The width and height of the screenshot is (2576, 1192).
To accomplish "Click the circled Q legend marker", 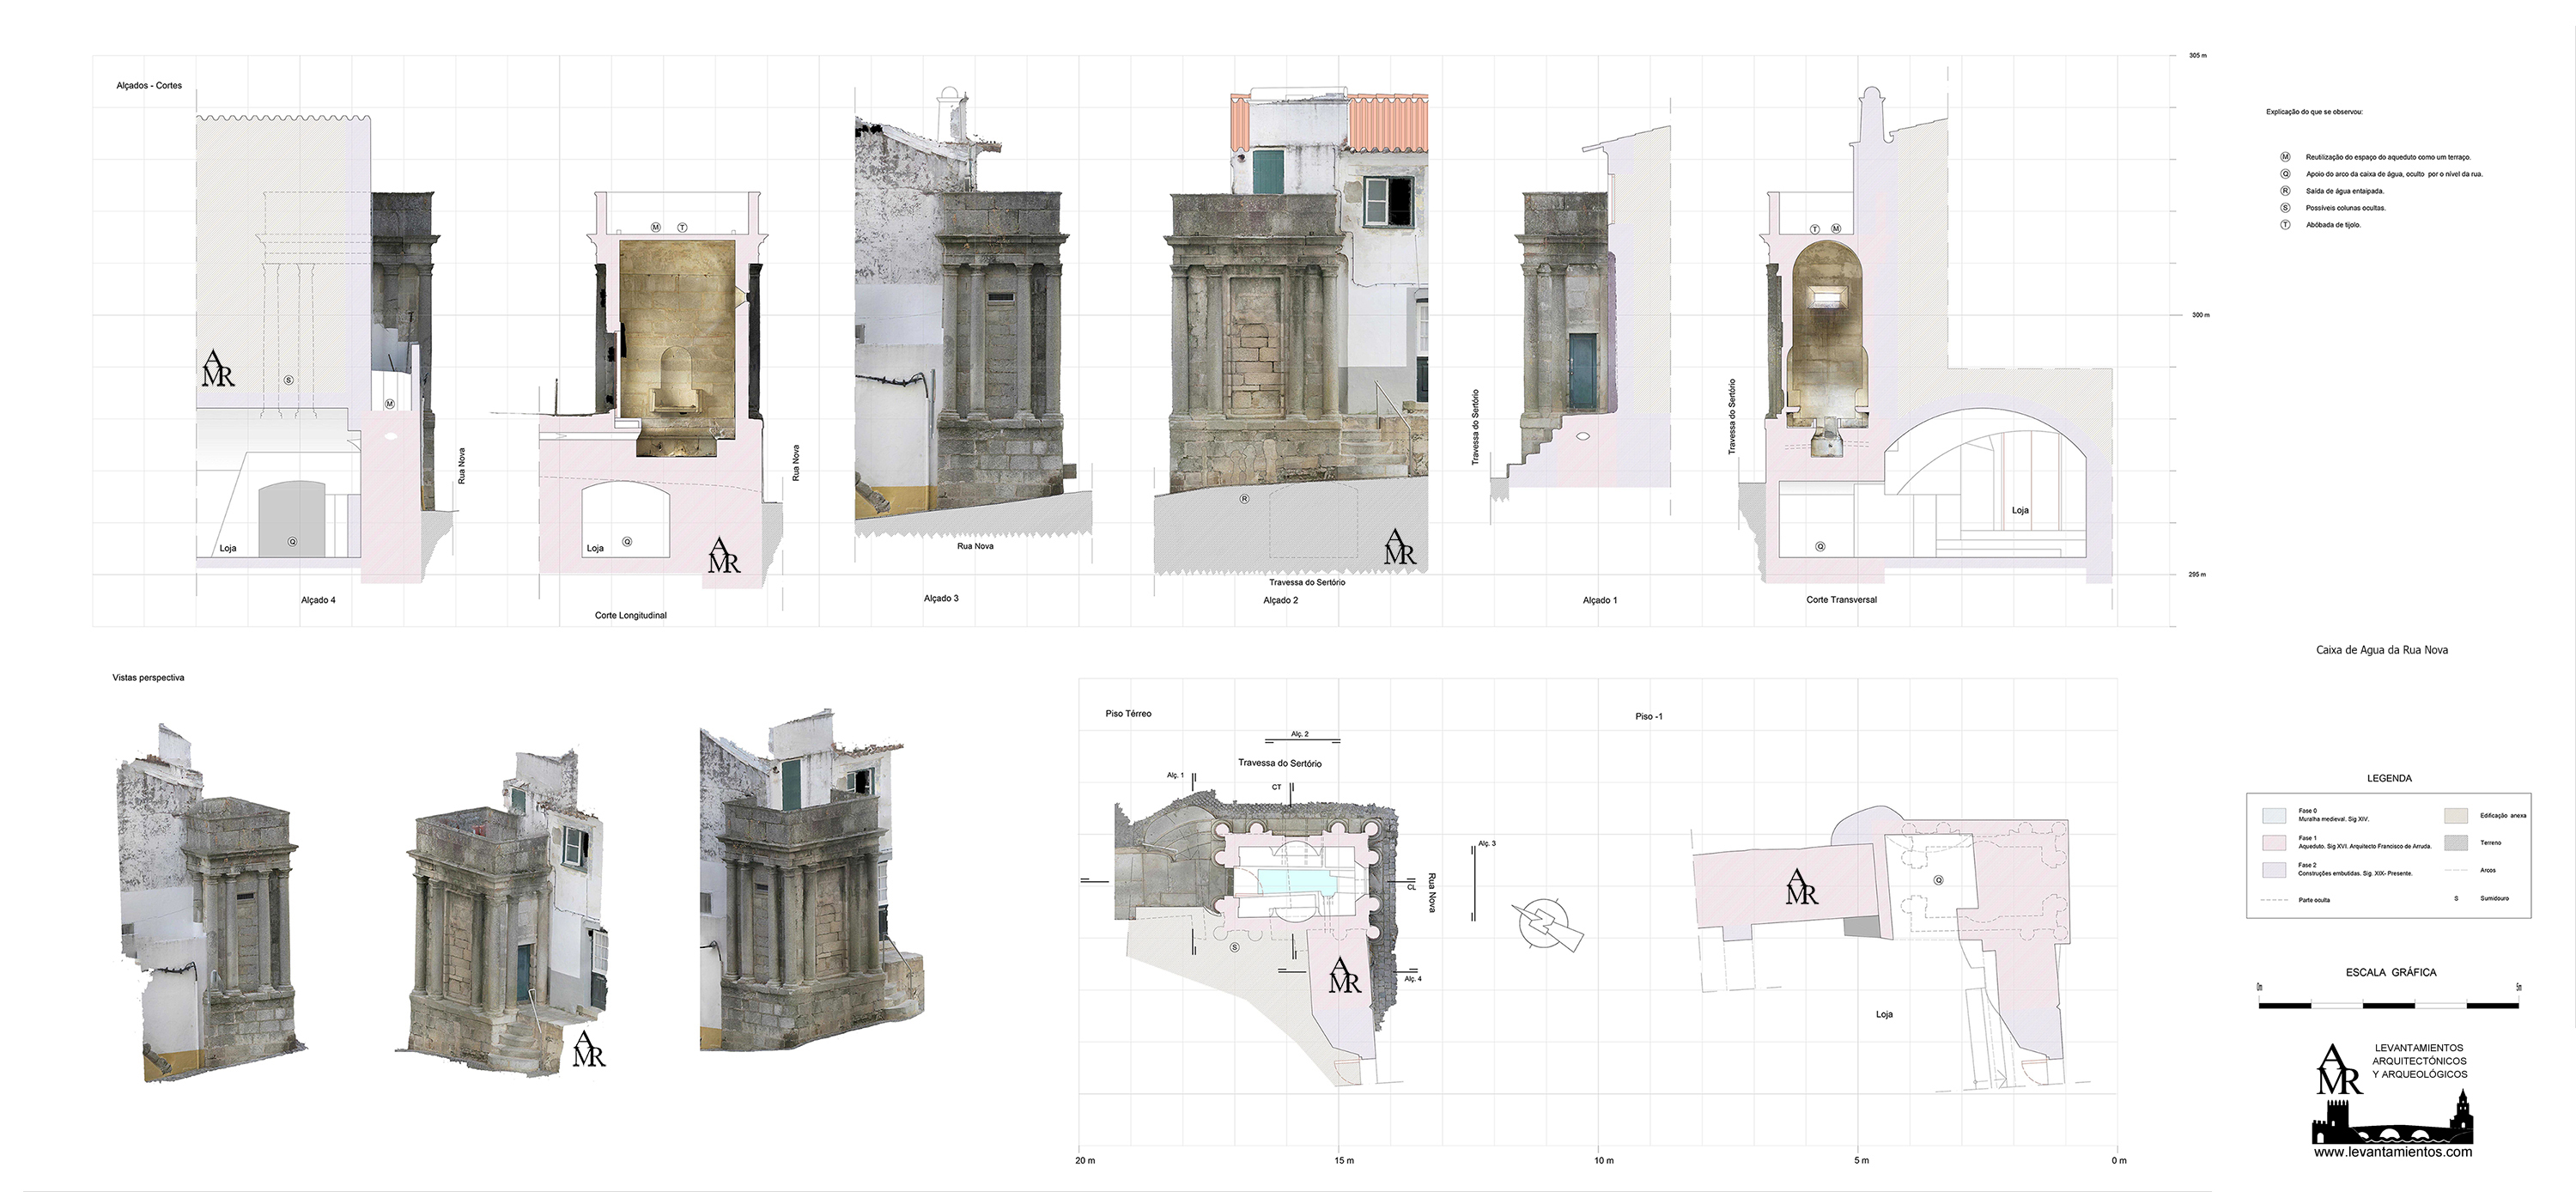I will (x=2285, y=174).
